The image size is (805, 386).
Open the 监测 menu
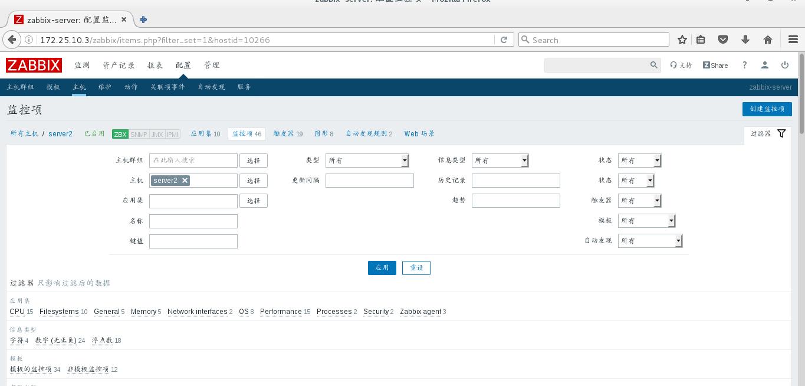coord(82,65)
